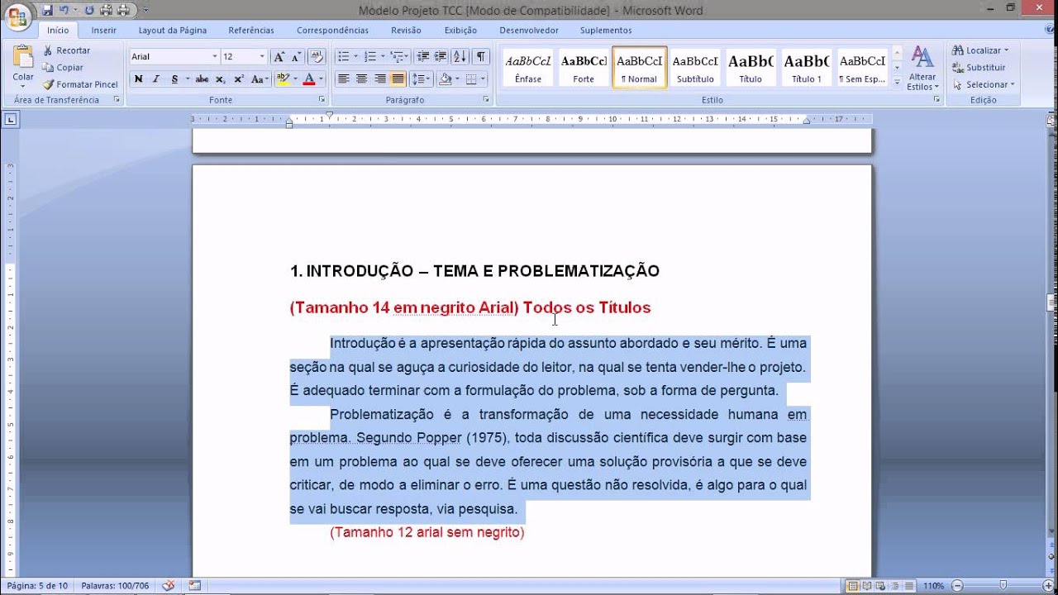
Task: Decrease paragraph indent
Action: click(x=423, y=57)
